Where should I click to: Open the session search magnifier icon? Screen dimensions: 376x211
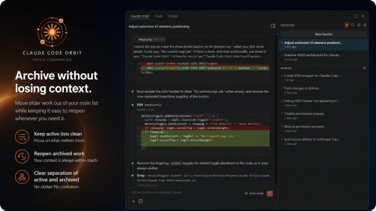[352, 25]
